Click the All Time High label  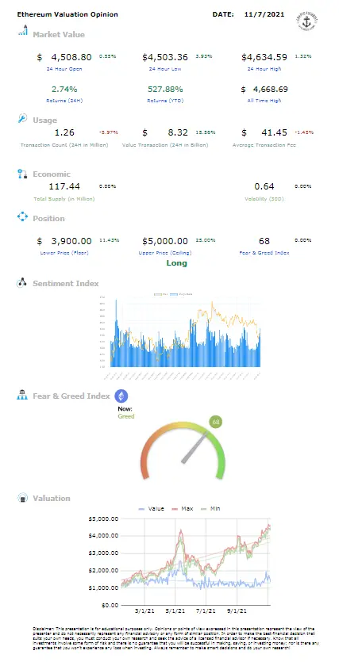tap(264, 101)
